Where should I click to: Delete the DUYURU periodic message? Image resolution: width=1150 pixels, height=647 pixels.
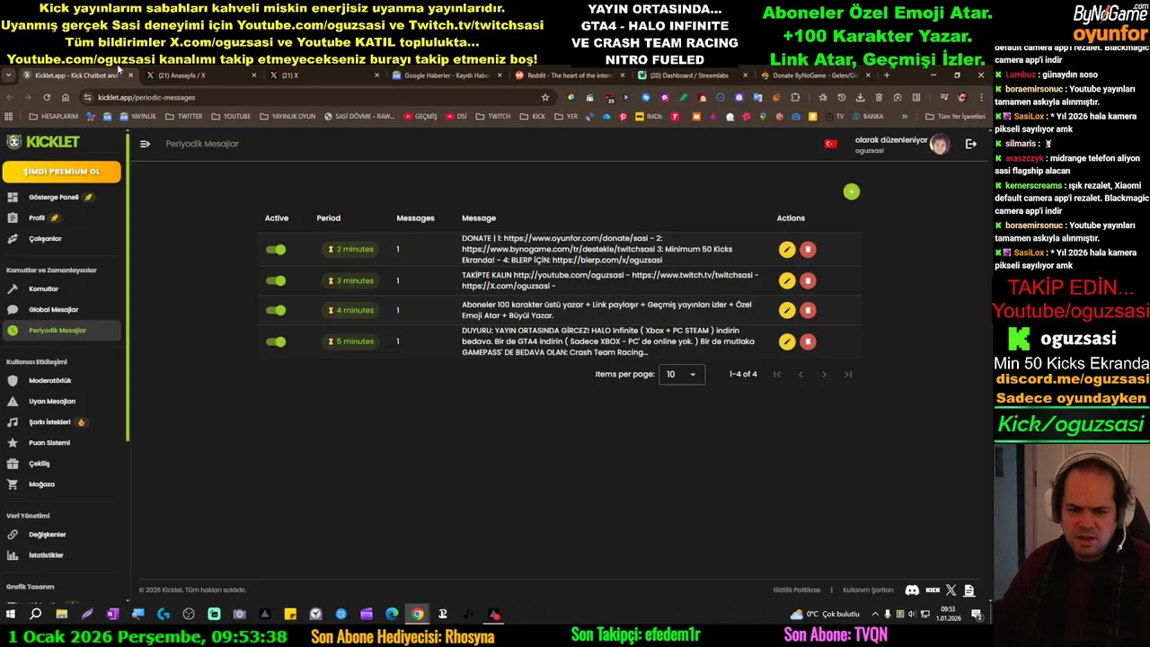(x=808, y=341)
